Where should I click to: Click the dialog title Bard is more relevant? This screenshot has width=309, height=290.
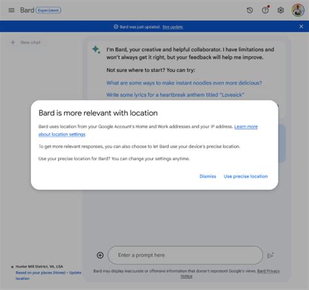tap(98, 113)
